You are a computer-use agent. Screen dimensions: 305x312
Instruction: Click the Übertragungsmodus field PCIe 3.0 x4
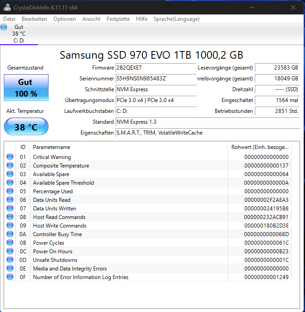pyautogui.click(x=156, y=100)
